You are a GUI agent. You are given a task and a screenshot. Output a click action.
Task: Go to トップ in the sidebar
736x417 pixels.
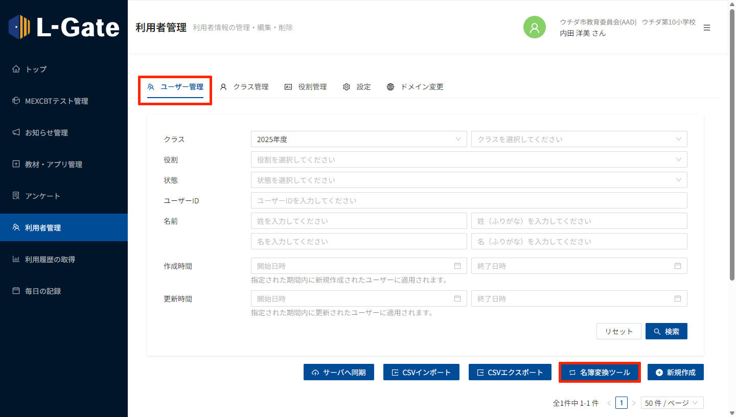pos(36,69)
